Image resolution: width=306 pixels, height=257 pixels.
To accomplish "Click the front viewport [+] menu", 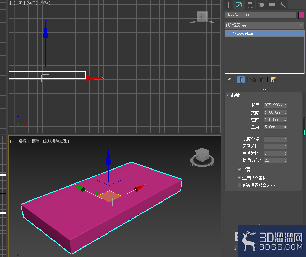I will coord(13,3).
